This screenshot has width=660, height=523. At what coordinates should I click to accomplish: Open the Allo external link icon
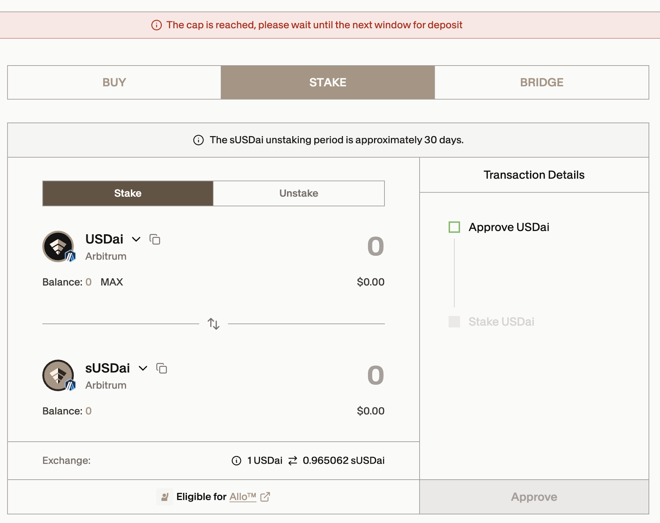pos(265,497)
